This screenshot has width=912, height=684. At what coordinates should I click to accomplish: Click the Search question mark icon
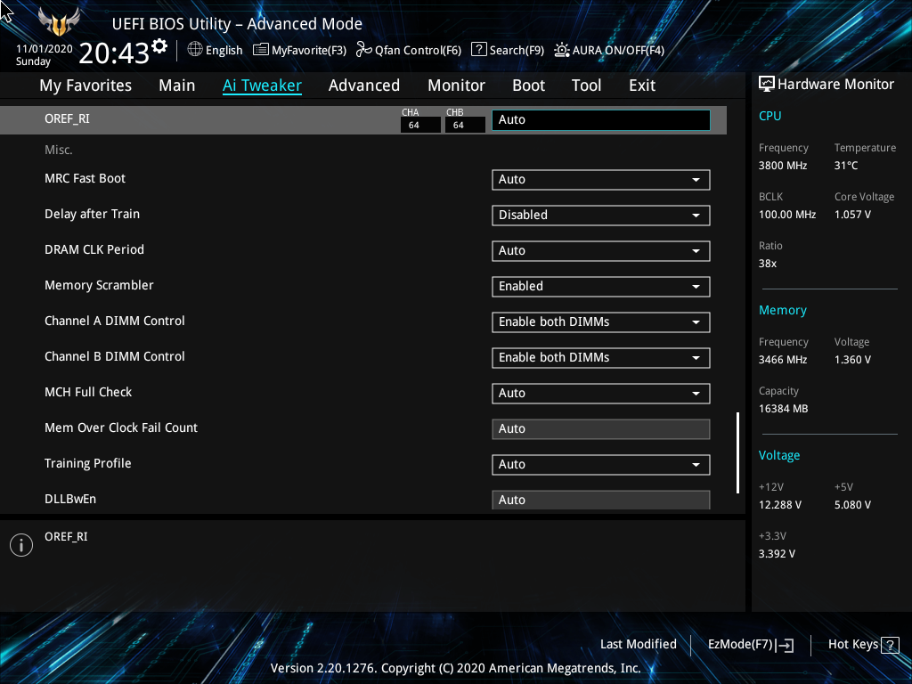478,50
